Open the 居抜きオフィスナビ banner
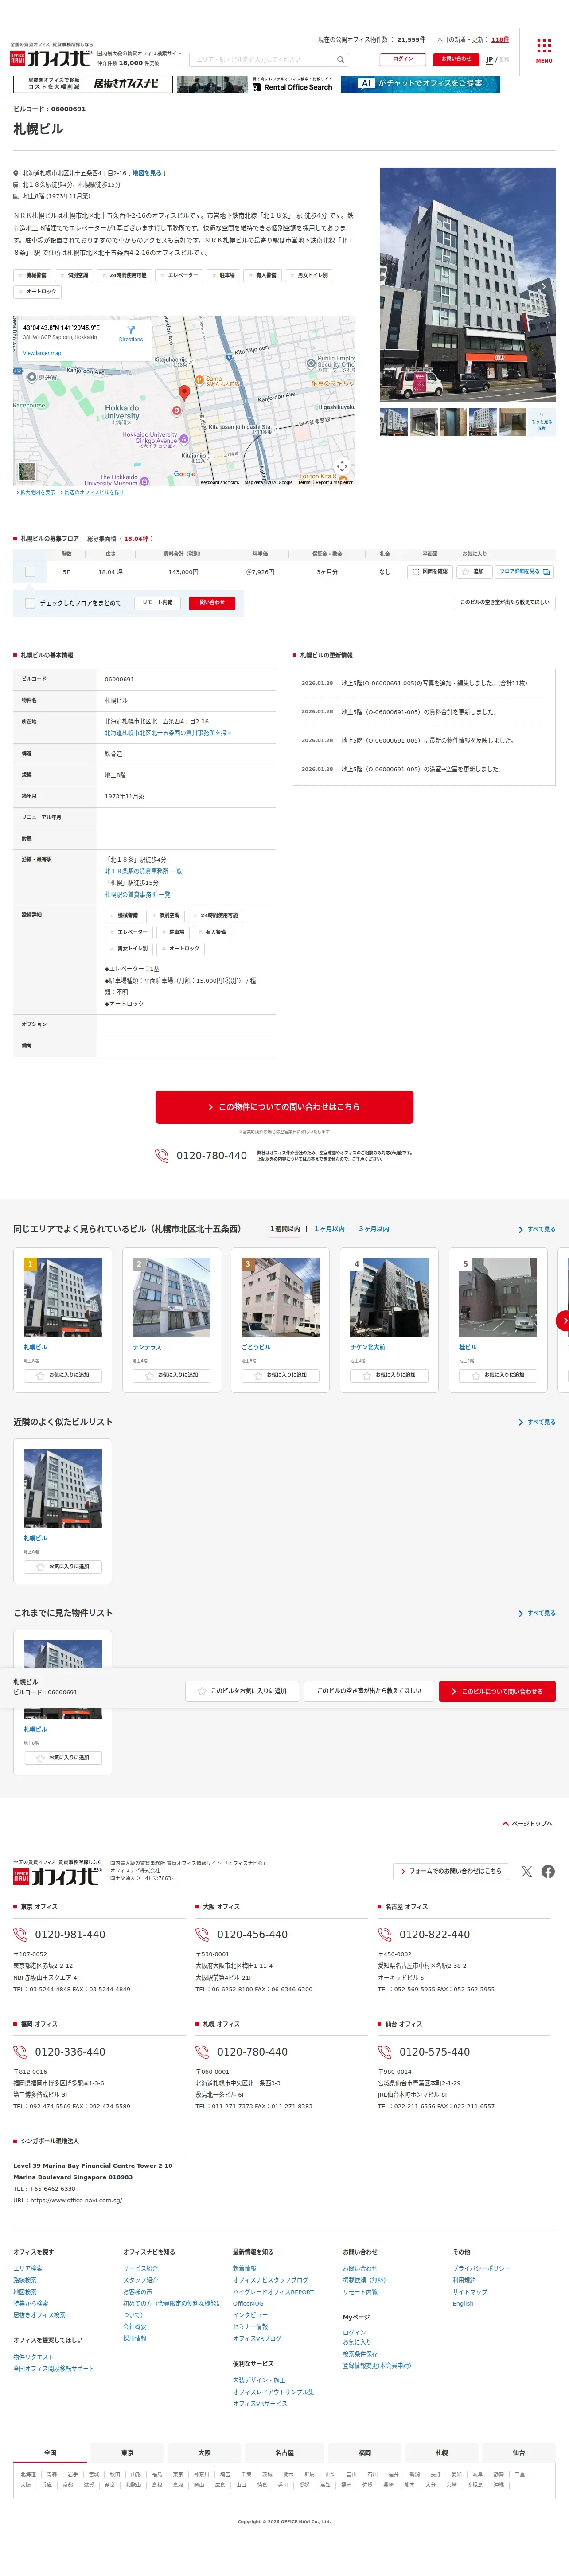This screenshot has height=2576, width=569. click(x=92, y=84)
